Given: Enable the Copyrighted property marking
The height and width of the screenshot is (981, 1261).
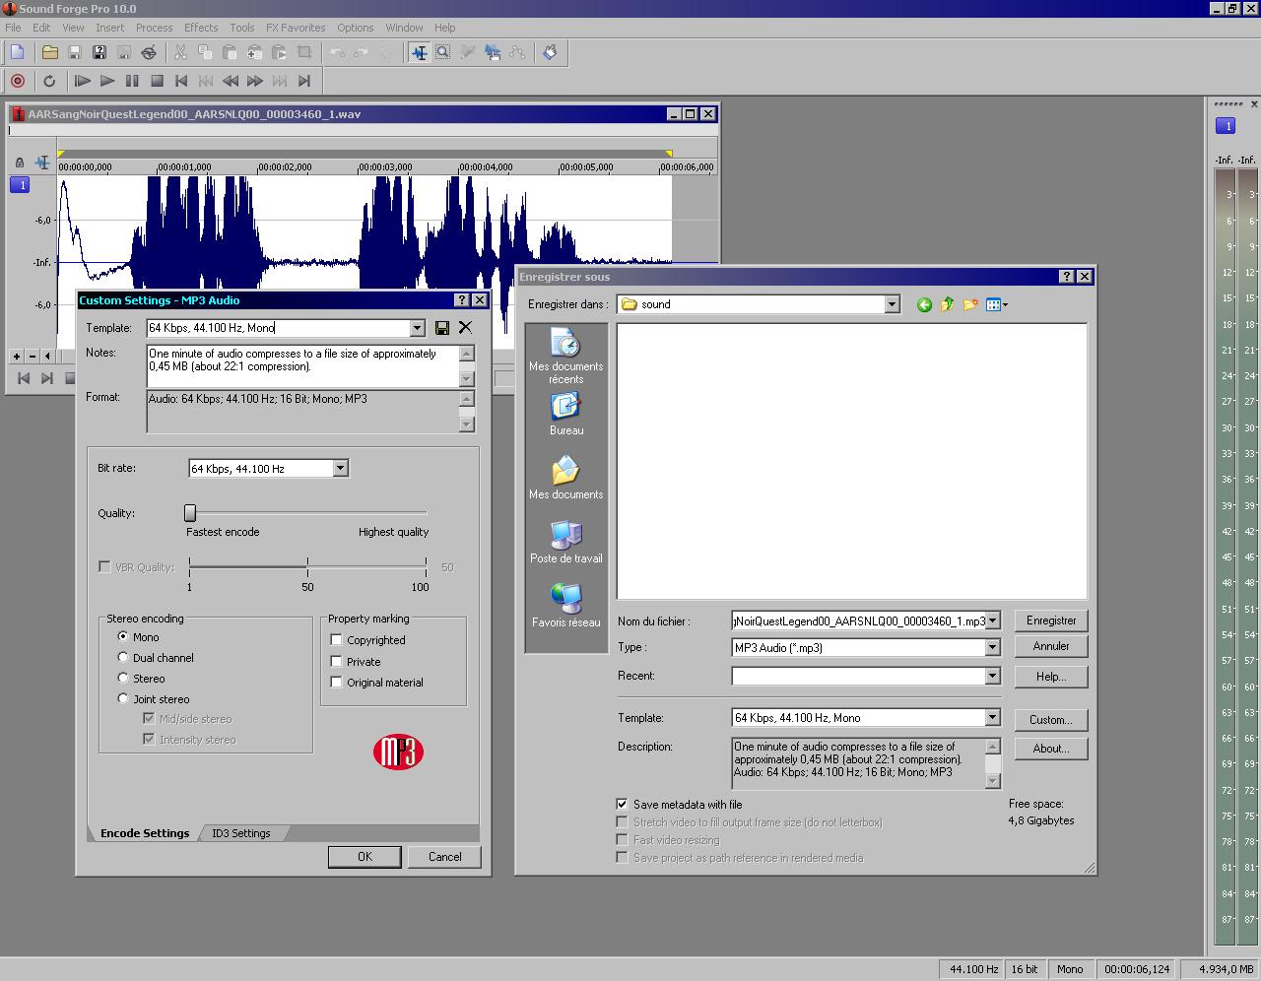Looking at the screenshot, I should (x=336, y=639).
